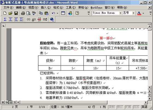
Task: Click scroll left arrow on horizontal scrollbar
Action: (18, 102)
